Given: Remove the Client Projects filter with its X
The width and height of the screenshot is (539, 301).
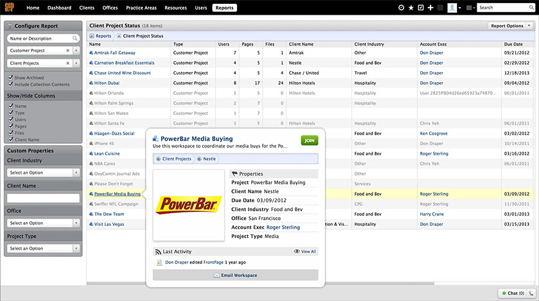Looking at the screenshot, I should tap(68, 64).
